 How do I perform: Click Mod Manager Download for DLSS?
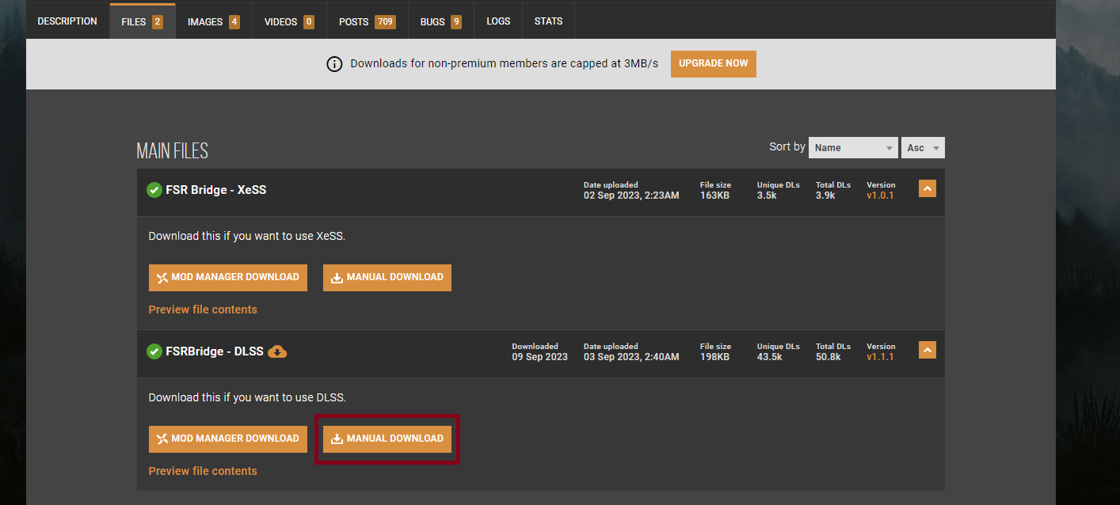228,439
